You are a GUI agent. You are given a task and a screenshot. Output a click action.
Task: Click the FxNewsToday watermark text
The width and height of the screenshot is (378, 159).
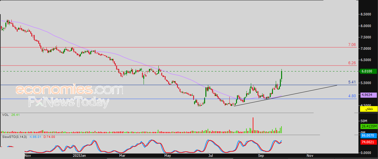click(68, 102)
